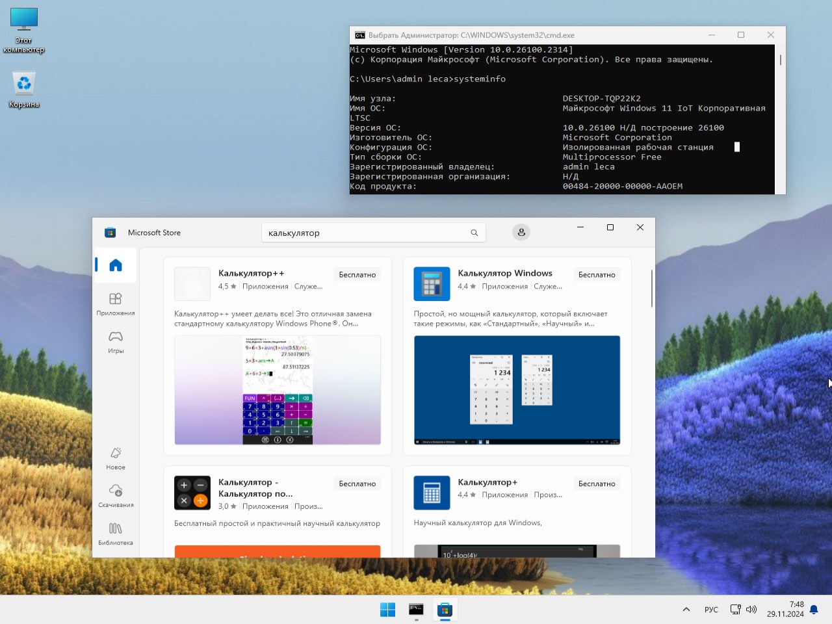This screenshot has width=832, height=624.
Task: Open Калькулятор Windows blue screenshot preview
Action: coord(517,390)
